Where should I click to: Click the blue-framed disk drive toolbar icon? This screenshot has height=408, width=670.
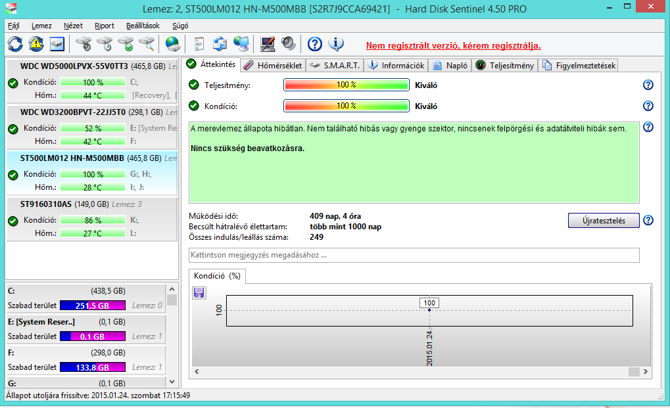[x=57, y=44]
